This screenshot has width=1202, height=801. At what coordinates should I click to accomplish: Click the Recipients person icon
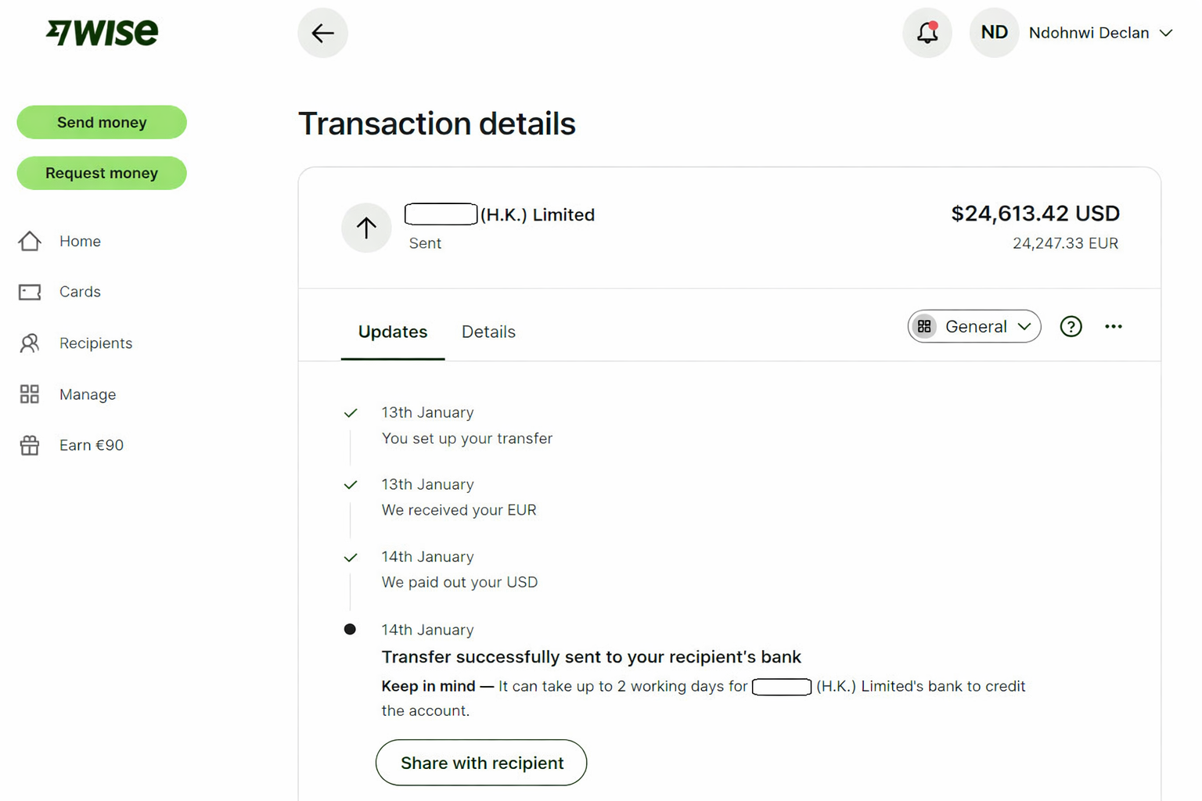click(30, 343)
